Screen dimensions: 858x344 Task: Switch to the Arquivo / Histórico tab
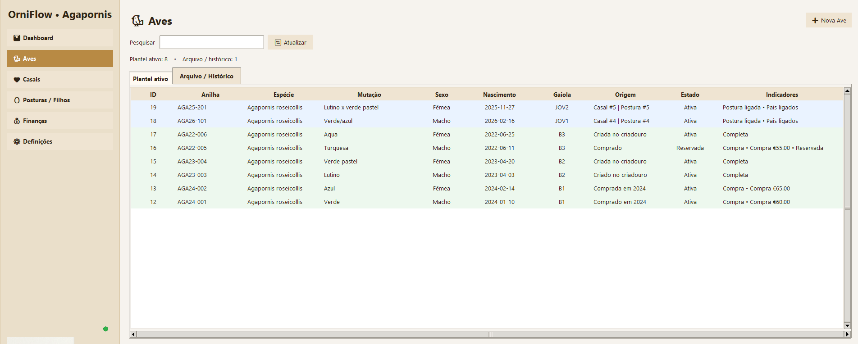tap(206, 76)
